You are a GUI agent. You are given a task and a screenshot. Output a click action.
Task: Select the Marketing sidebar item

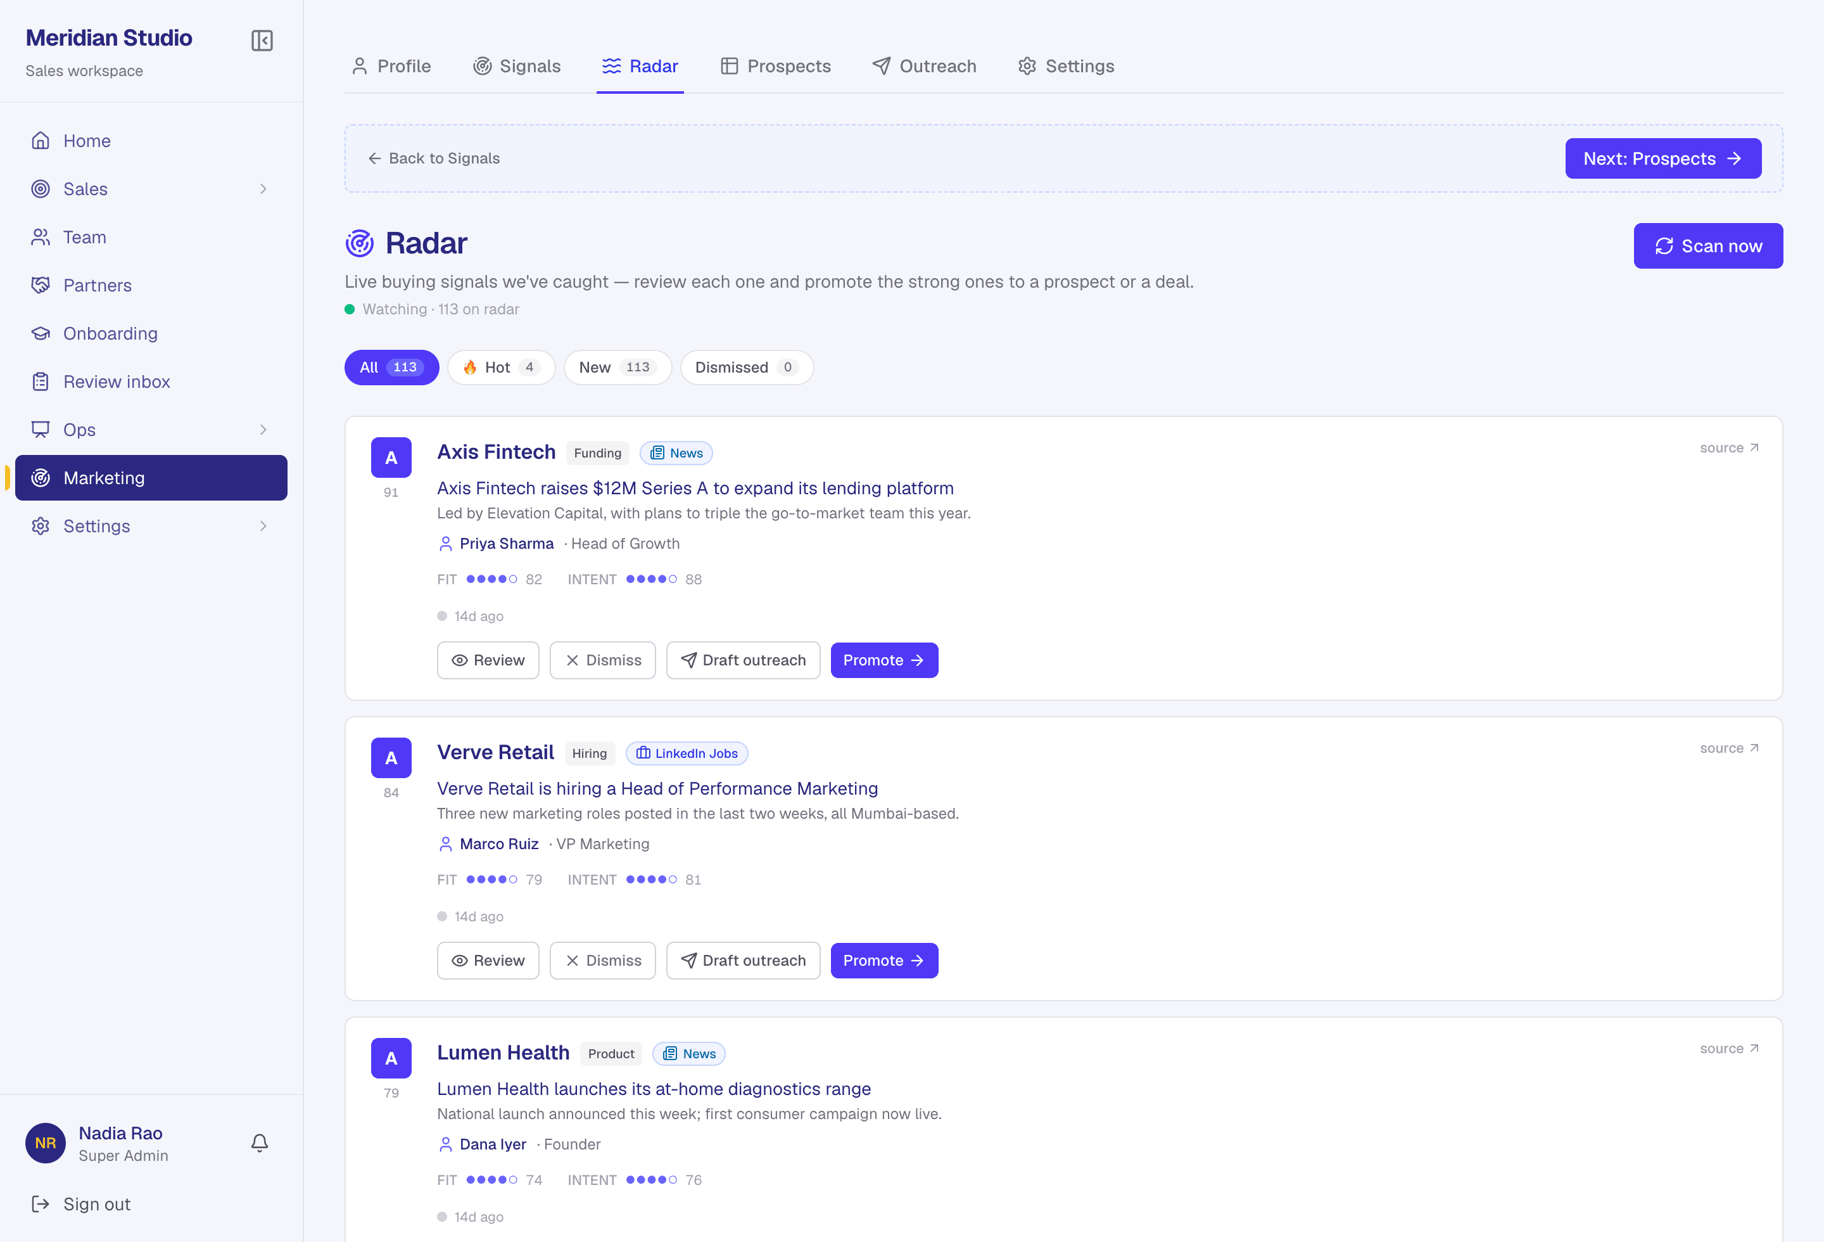[151, 478]
